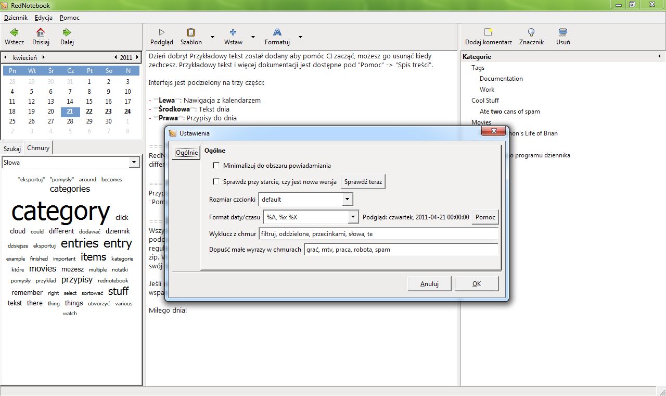Click the Szablon template icon
This screenshot has height=396, width=666.
[x=191, y=32]
